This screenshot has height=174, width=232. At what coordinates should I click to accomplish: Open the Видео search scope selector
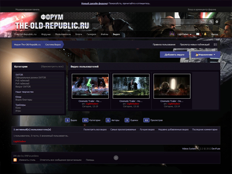click(x=205, y=22)
